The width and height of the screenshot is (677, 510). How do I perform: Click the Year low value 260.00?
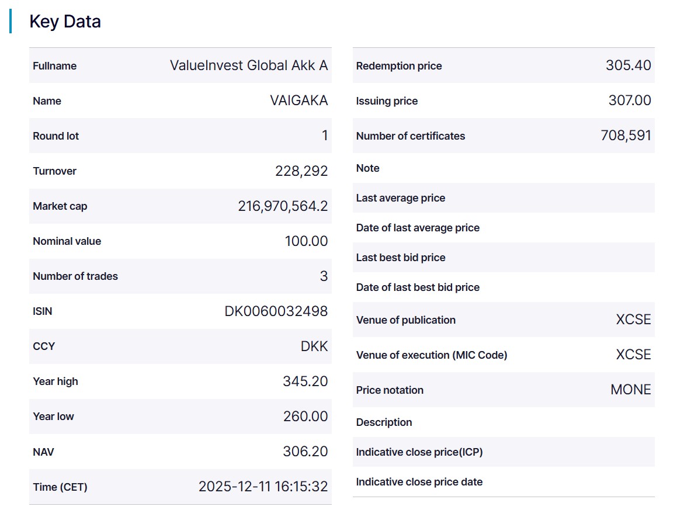click(305, 417)
